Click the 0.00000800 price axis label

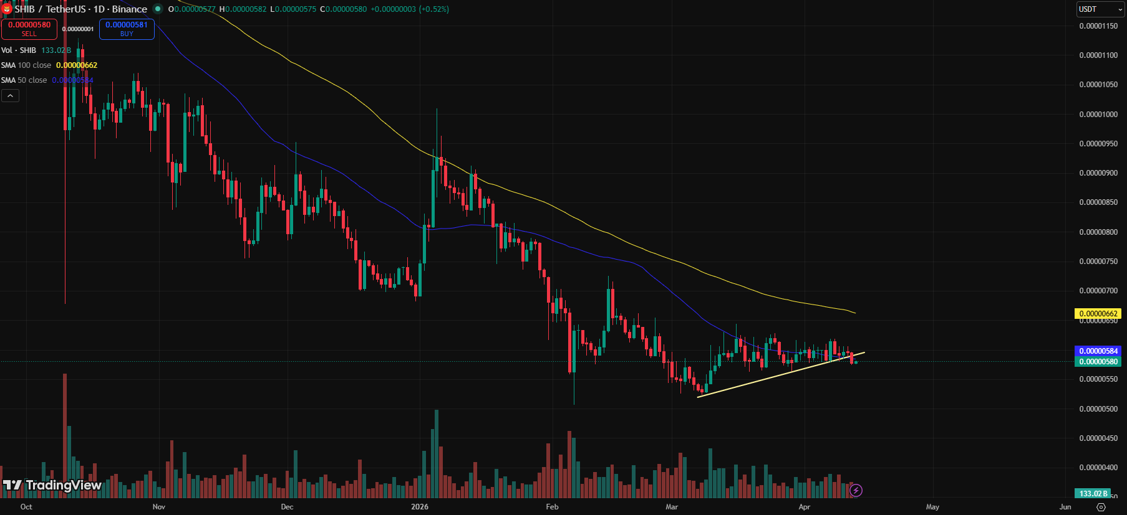[1098, 232]
